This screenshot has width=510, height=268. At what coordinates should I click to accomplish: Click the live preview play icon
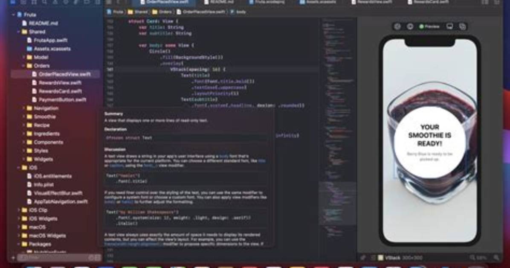pos(397,27)
